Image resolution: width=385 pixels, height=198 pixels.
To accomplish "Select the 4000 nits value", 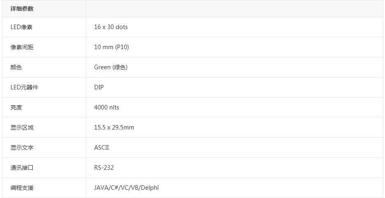I will click(107, 107).
